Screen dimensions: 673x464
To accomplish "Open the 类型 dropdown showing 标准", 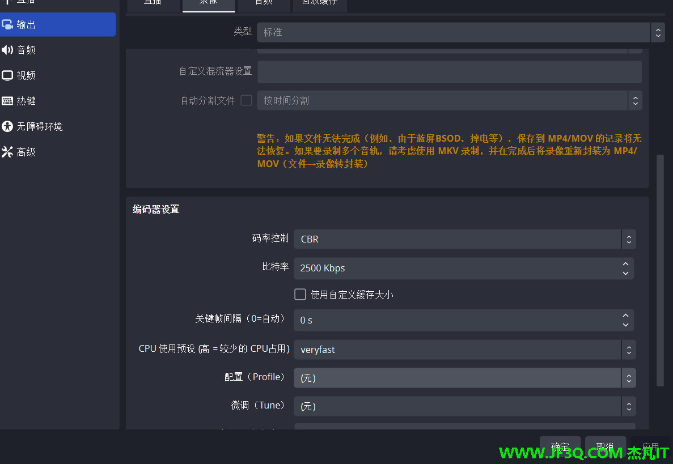I will coord(460,32).
